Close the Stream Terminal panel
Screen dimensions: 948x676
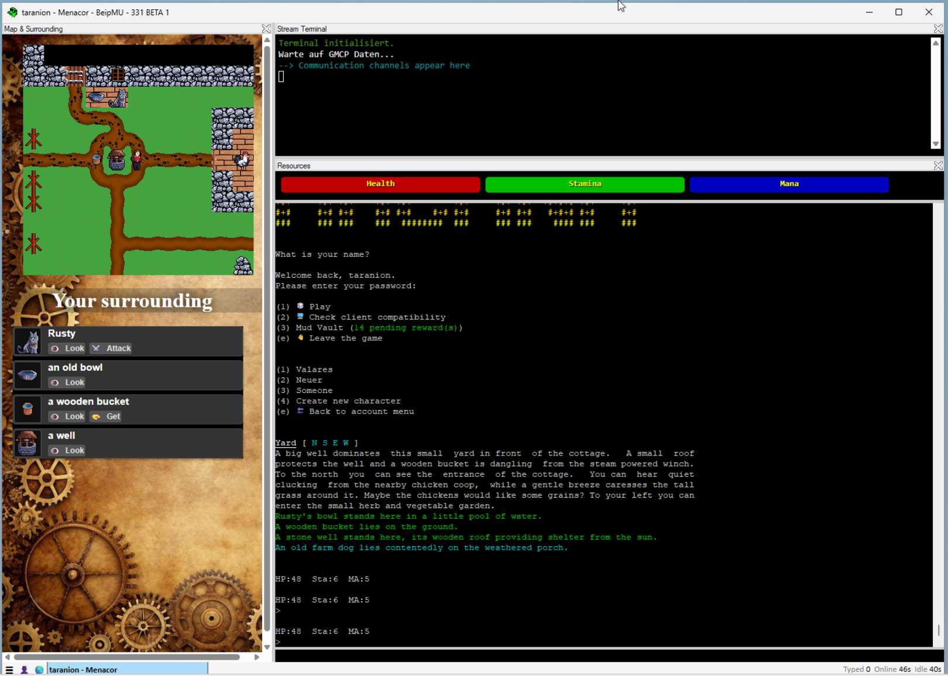click(938, 29)
